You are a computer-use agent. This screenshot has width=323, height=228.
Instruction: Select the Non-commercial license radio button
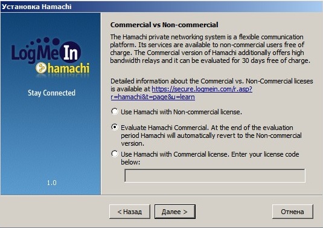pos(115,112)
